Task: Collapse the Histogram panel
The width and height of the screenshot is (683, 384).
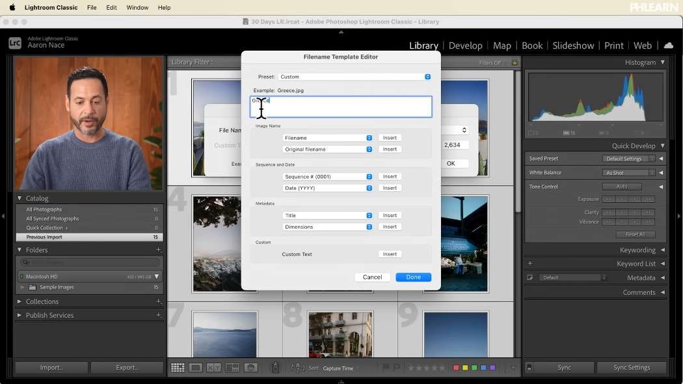Action: [663, 62]
